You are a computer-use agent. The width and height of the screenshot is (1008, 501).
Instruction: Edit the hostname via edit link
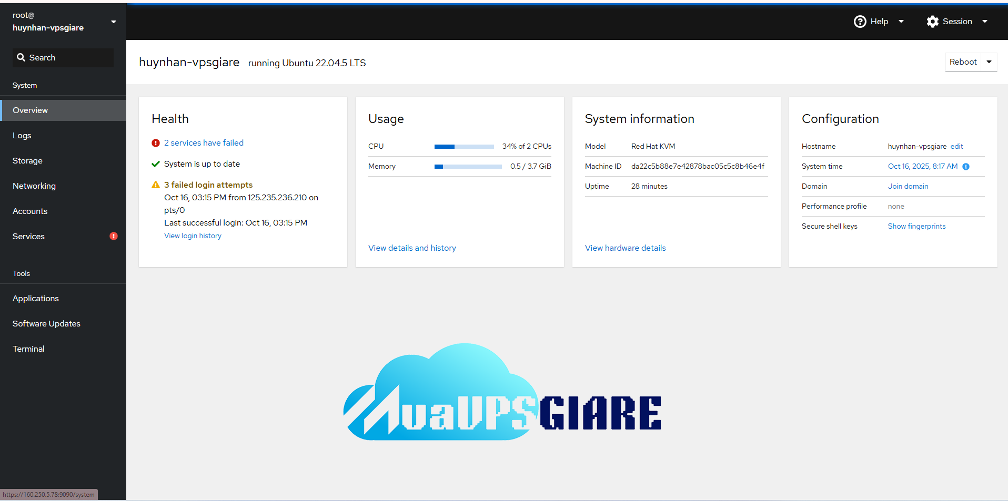pyautogui.click(x=956, y=146)
